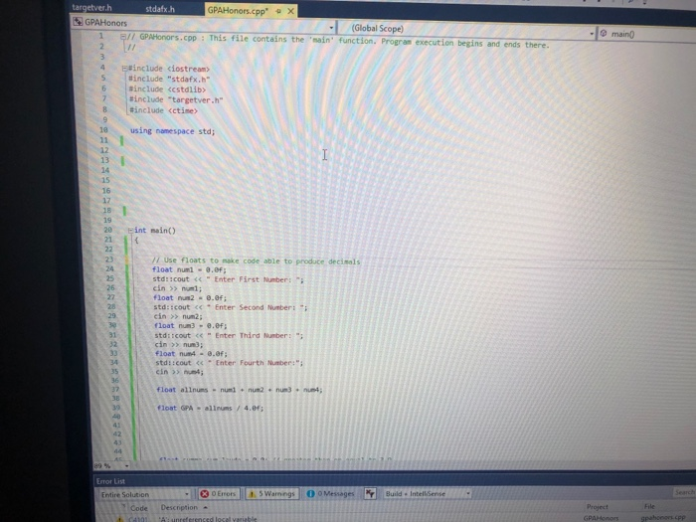Click the '#include <cstdlib>' line
The height and width of the screenshot is (522, 696).
click(x=167, y=89)
